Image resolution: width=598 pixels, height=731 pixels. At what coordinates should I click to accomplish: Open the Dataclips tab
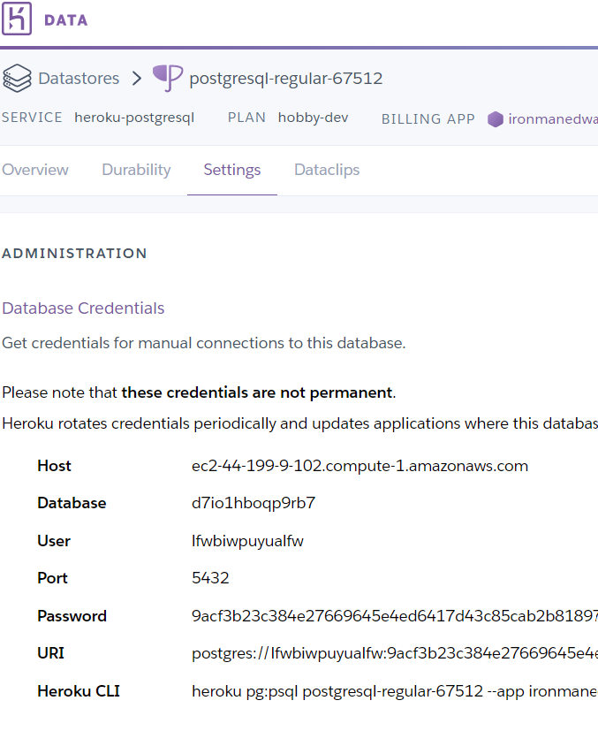[327, 170]
